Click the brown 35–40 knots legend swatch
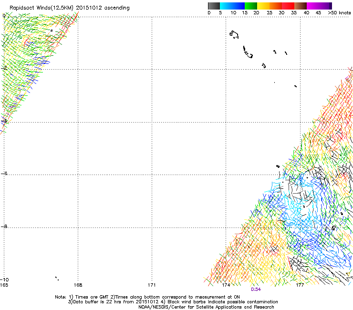 301,6
